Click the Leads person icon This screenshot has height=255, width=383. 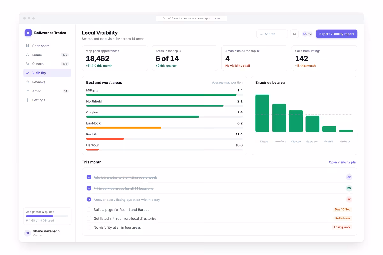pos(28,55)
